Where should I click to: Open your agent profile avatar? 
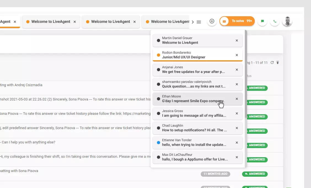point(287,21)
